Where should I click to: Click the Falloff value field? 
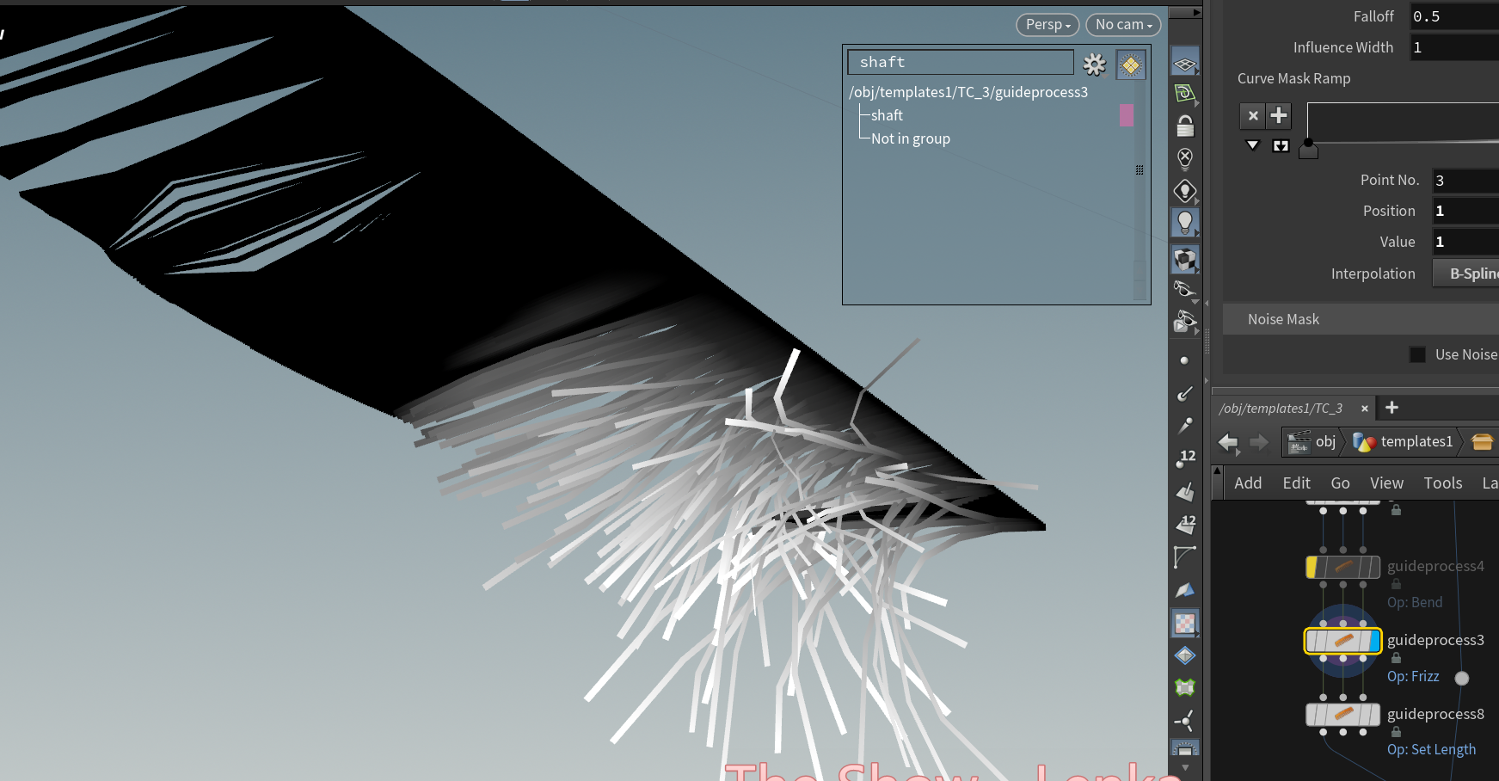[1453, 16]
